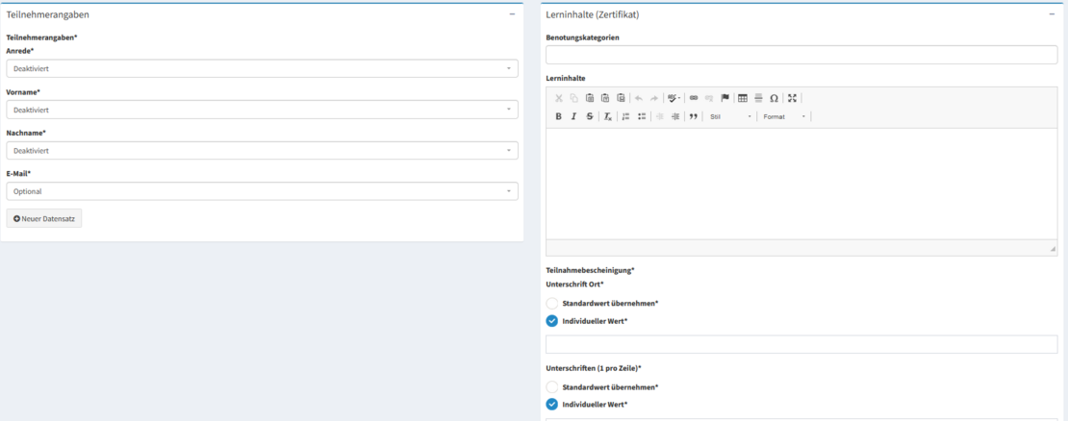Open the special character (Omega) picker

click(774, 98)
